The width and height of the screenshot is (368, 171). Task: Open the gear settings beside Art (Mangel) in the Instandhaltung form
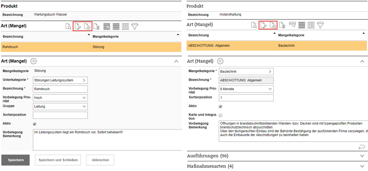(x=221, y=61)
